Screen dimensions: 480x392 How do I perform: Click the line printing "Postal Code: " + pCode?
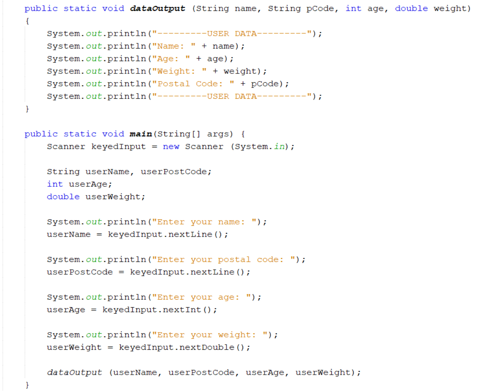click(168, 84)
